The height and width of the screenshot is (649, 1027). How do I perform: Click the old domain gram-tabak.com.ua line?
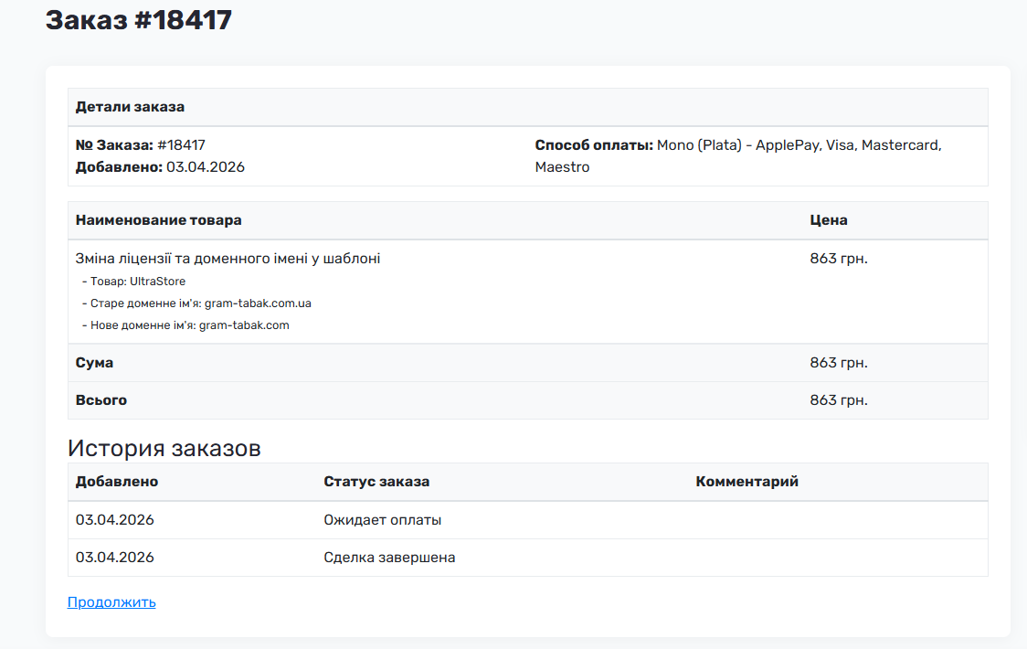click(x=200, y=303)
